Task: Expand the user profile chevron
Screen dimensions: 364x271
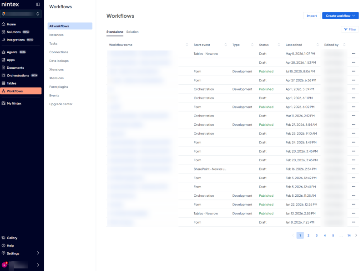Action: 38,265
